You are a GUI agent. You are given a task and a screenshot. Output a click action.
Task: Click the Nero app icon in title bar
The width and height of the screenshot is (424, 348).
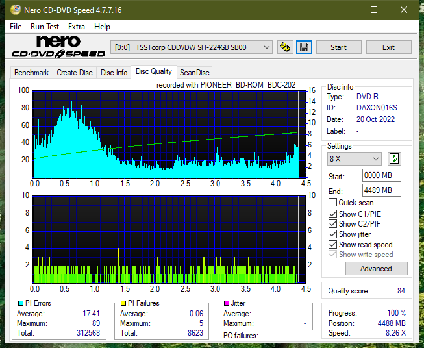coord(15,10)
